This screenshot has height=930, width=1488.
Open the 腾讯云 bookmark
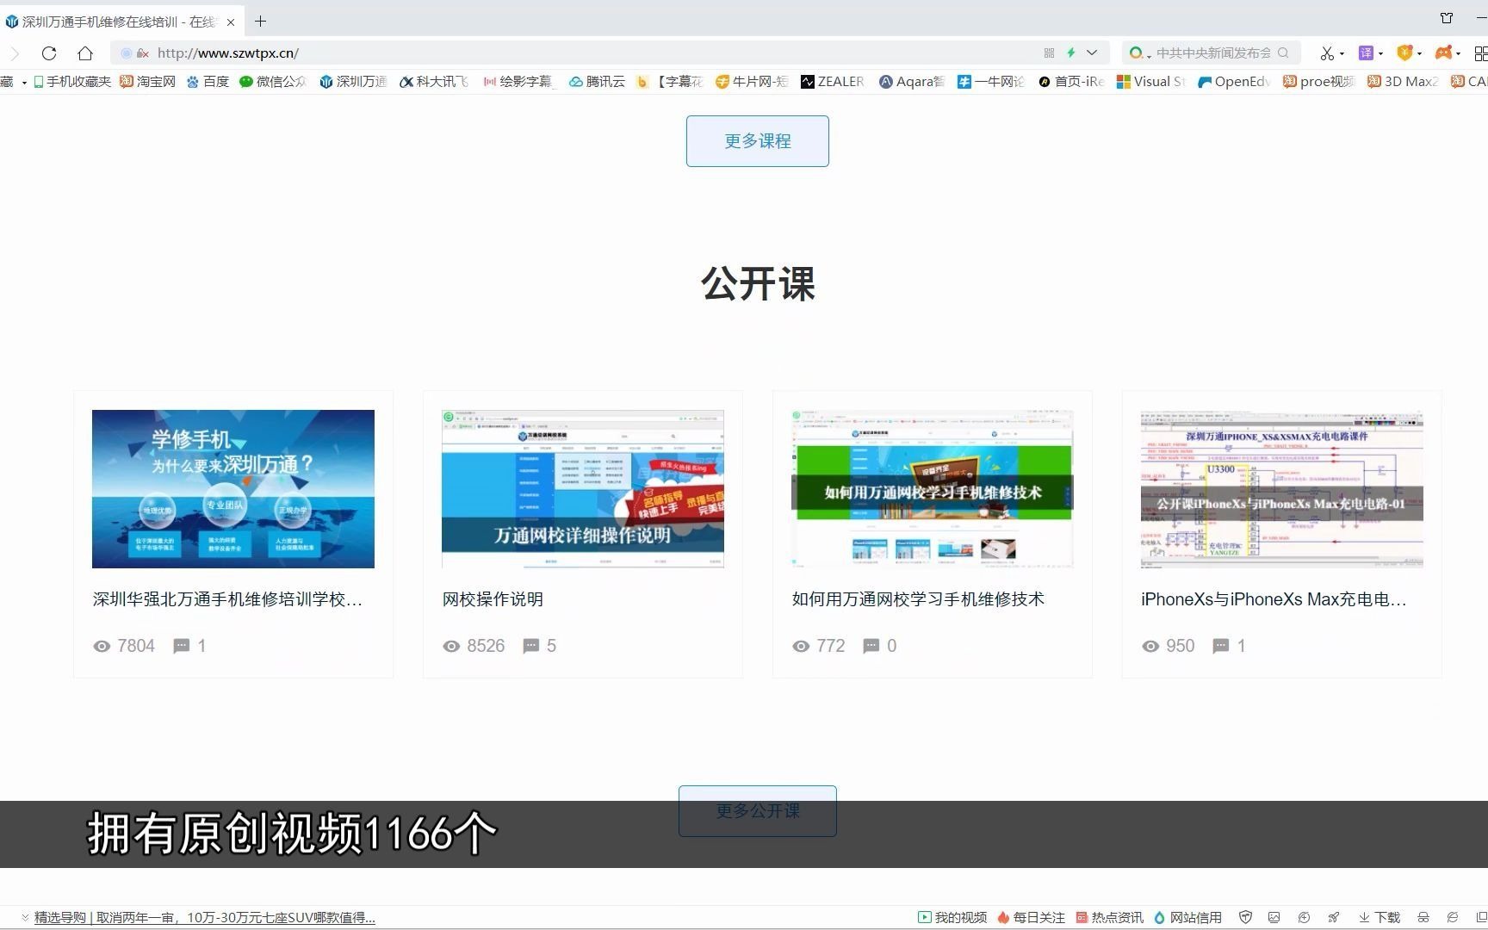coord(597,82)
